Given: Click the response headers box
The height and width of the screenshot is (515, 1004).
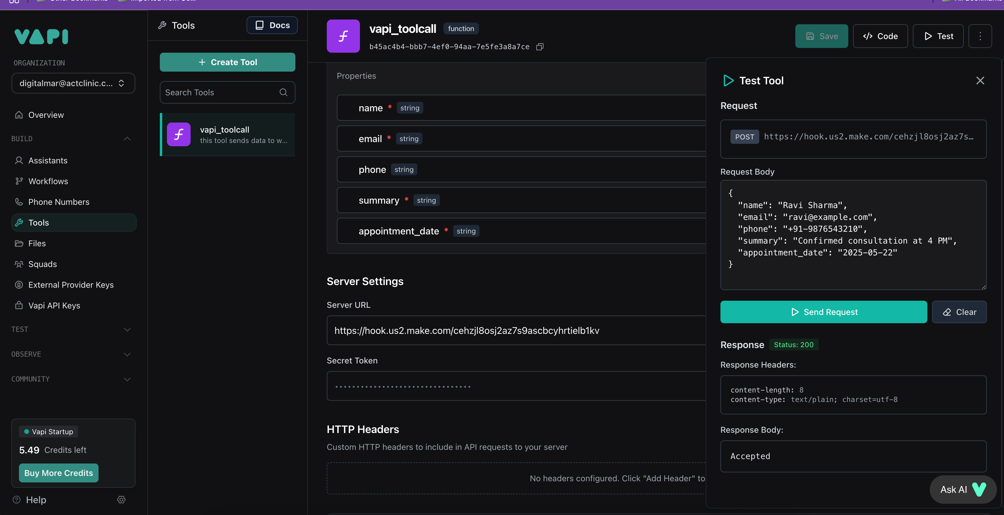Looking at the screenshot, I should point(853,395).
